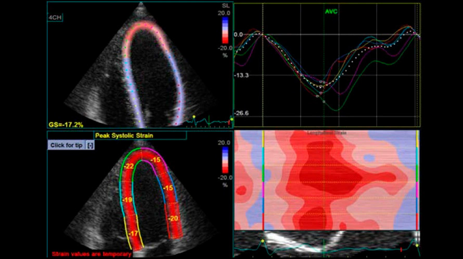Select the -22 apical septal segment value
This screenshot has height=259, width=463.
point(130,165)
